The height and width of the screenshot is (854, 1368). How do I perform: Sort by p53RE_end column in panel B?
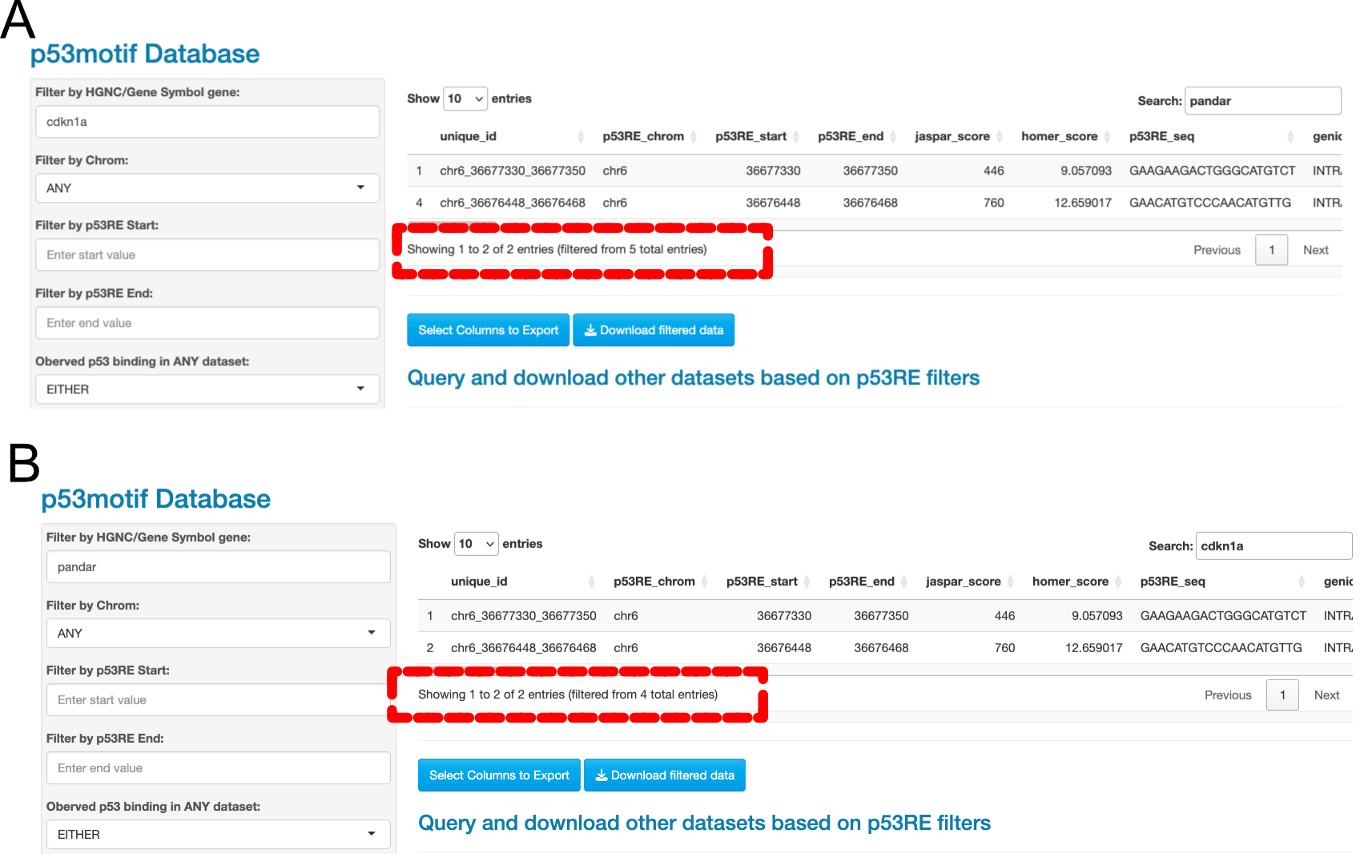click(867, 582)
